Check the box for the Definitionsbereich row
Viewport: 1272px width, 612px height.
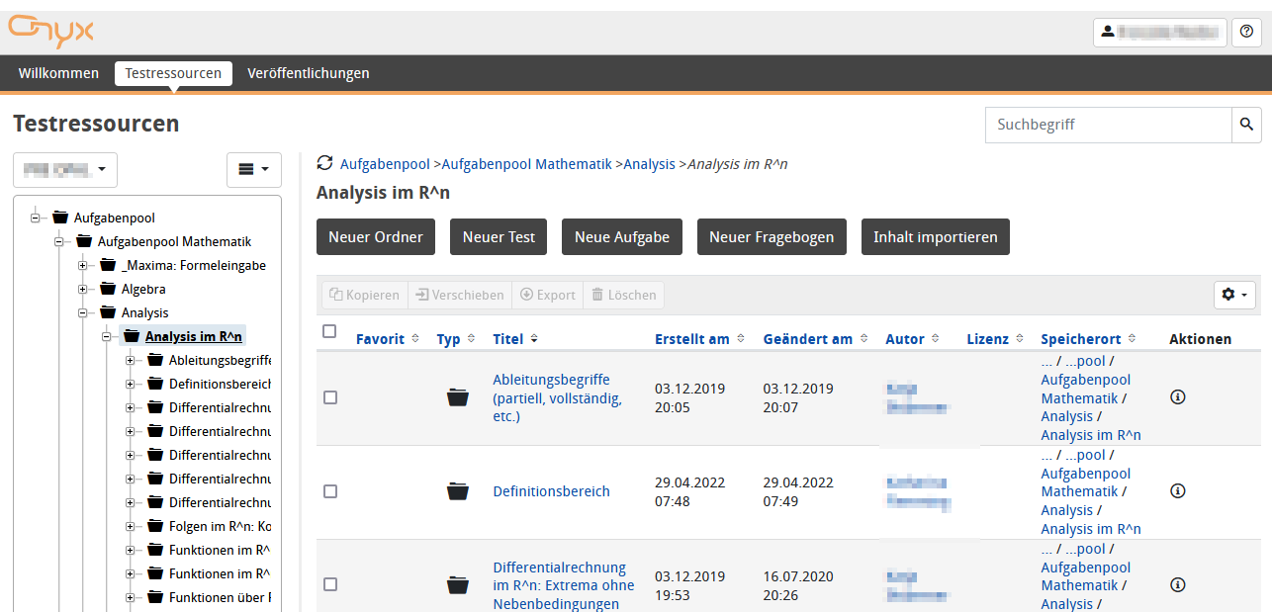point(330,491)
